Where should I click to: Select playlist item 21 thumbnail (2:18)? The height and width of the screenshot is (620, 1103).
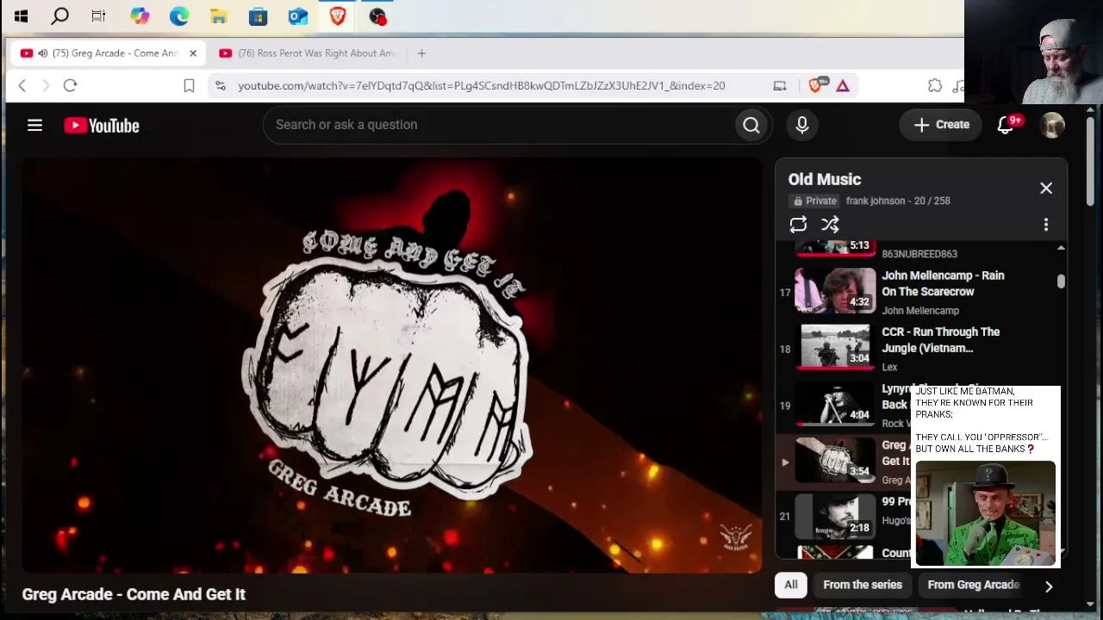tap(835, 517)
